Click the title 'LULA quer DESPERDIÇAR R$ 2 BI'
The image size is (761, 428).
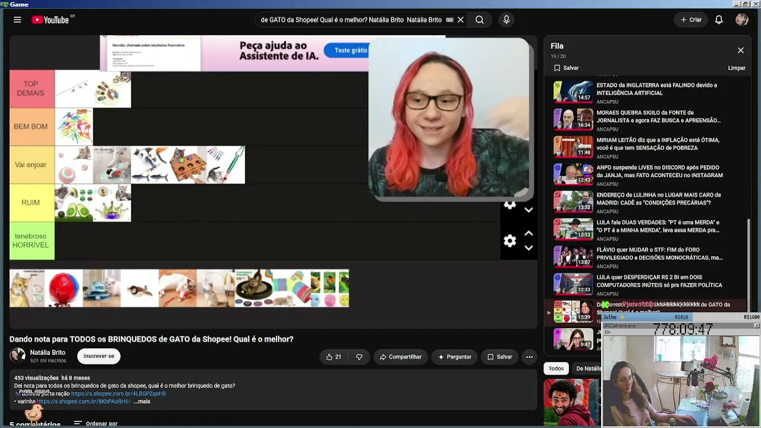(x=659, y=281)
